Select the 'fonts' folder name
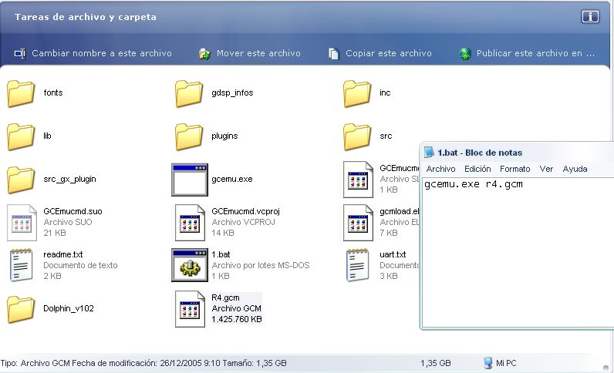 (x=53, y=92)
